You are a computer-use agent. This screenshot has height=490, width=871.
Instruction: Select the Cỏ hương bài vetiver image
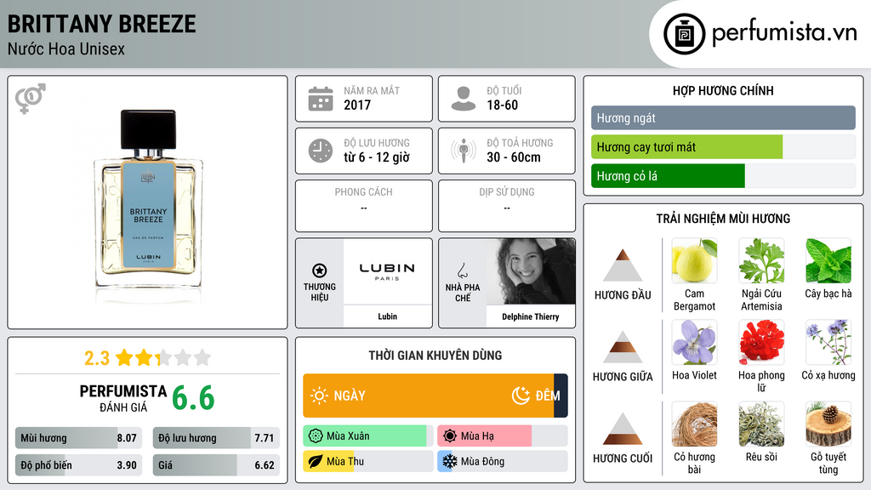(x=694, y=424)
